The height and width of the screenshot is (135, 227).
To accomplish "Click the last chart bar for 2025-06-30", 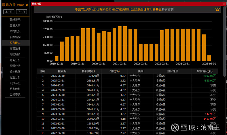I will click(209, 58).
